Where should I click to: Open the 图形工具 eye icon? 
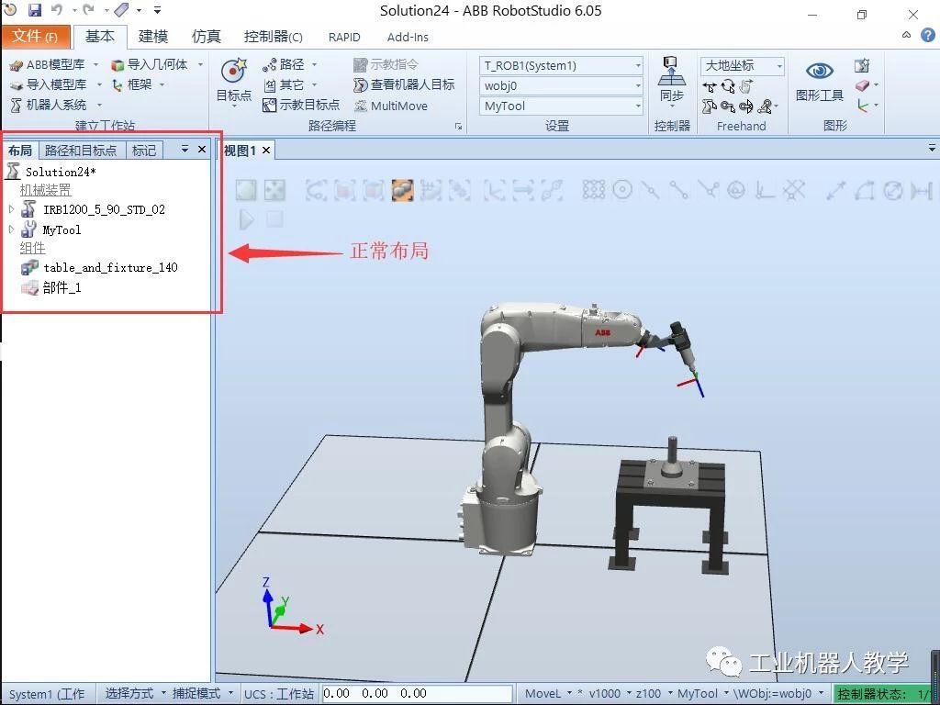(819, 72)
